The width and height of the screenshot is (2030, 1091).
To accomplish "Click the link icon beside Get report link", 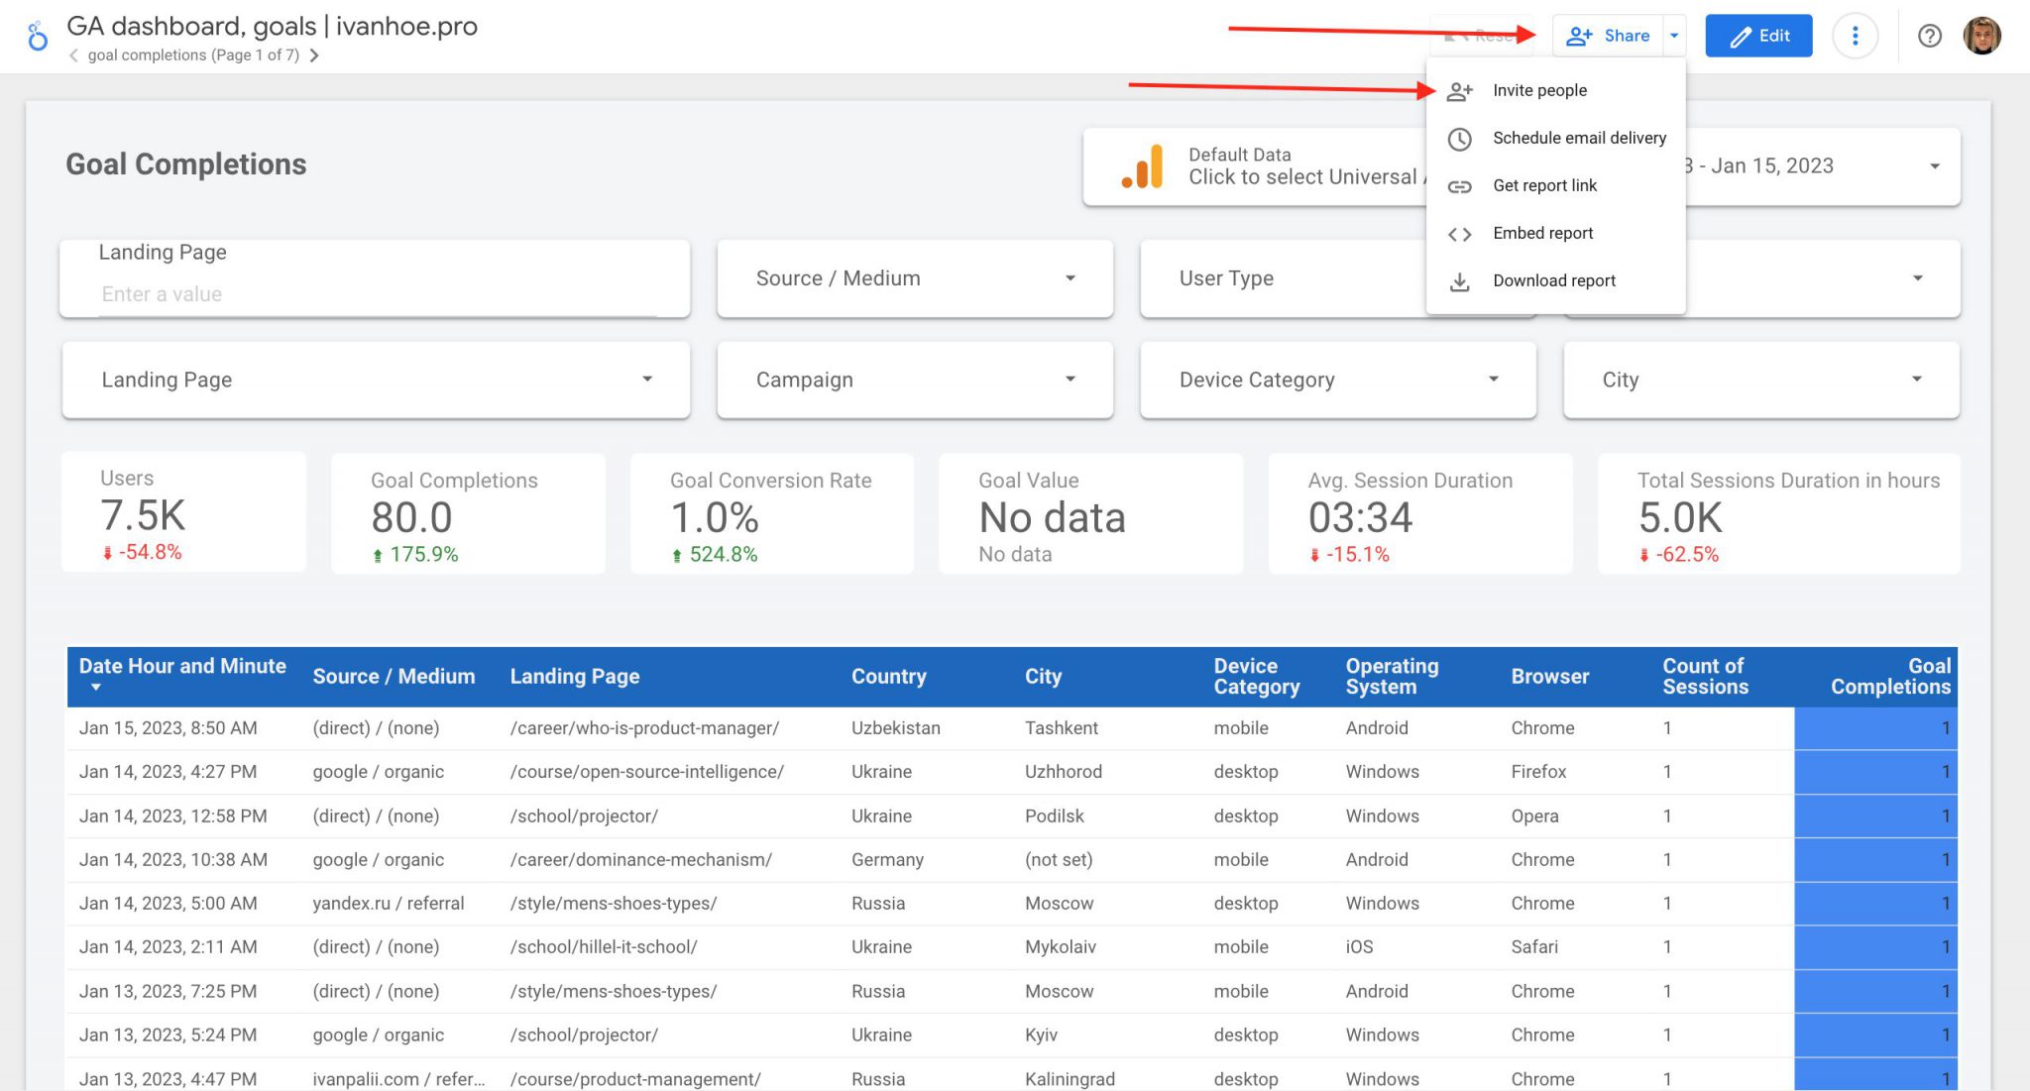I will (x=1459, y=185).
